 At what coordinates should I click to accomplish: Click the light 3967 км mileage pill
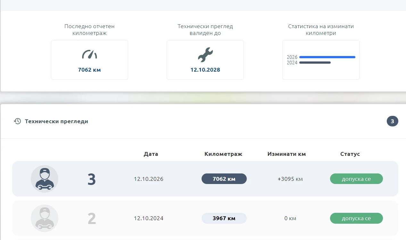point(224,218)
